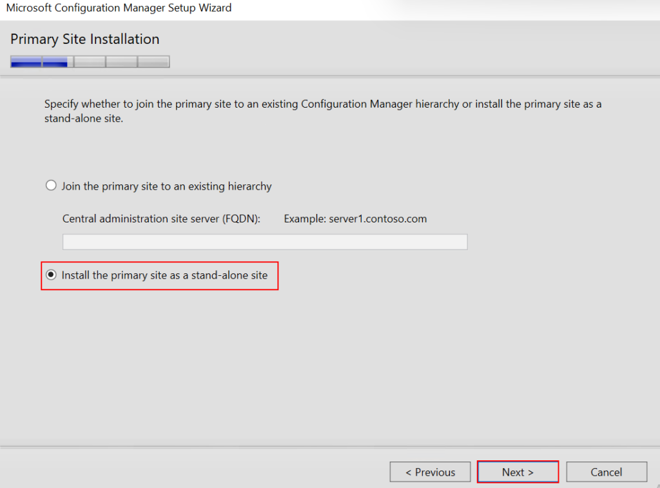Click the 'Join the primary site' option label text
This screenshot has width=660, height=488.
(166, 186)
